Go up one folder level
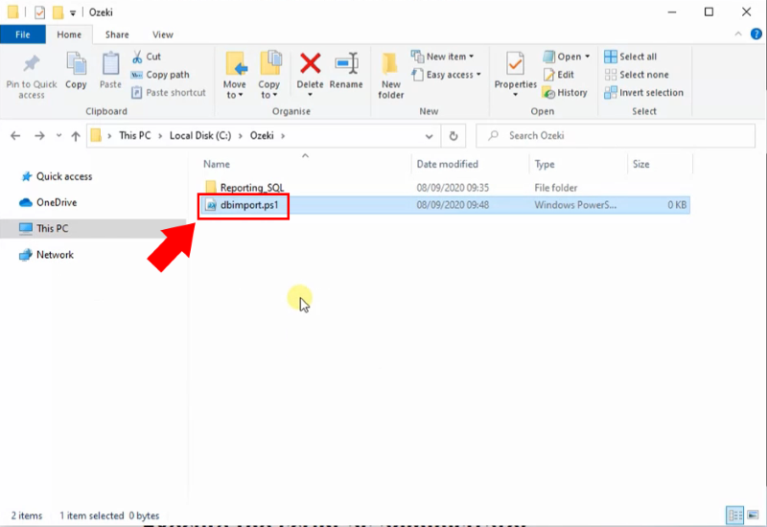The height and width of the screenshot is (527, 767). click(x=76, y=136)
